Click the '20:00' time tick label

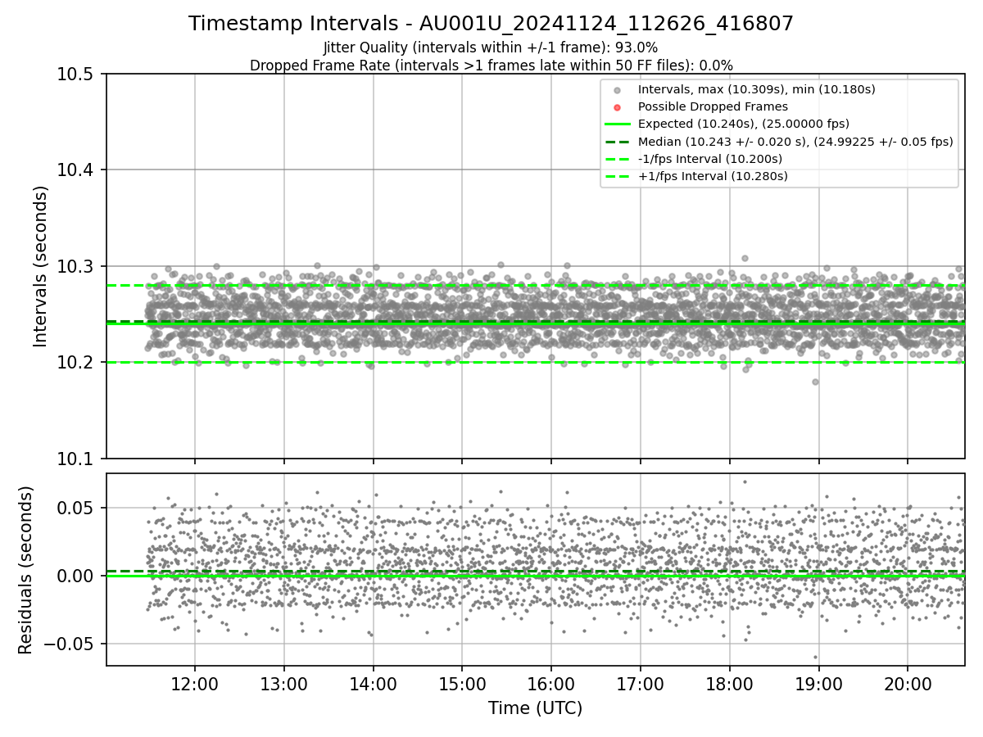click(907, 683)
